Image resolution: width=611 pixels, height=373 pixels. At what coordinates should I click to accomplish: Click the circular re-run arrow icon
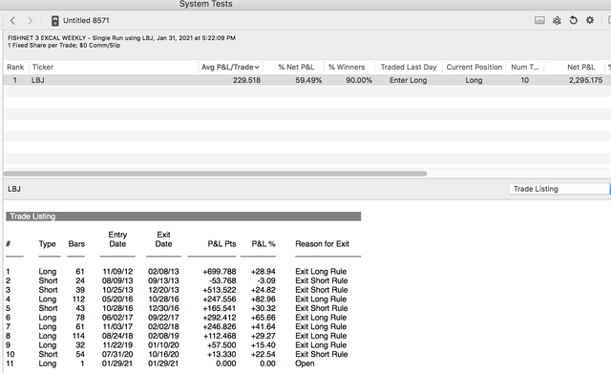[x=573, y=20]
